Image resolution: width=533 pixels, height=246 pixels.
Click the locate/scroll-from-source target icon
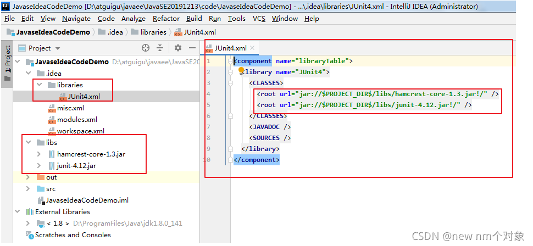coord(146,48)
